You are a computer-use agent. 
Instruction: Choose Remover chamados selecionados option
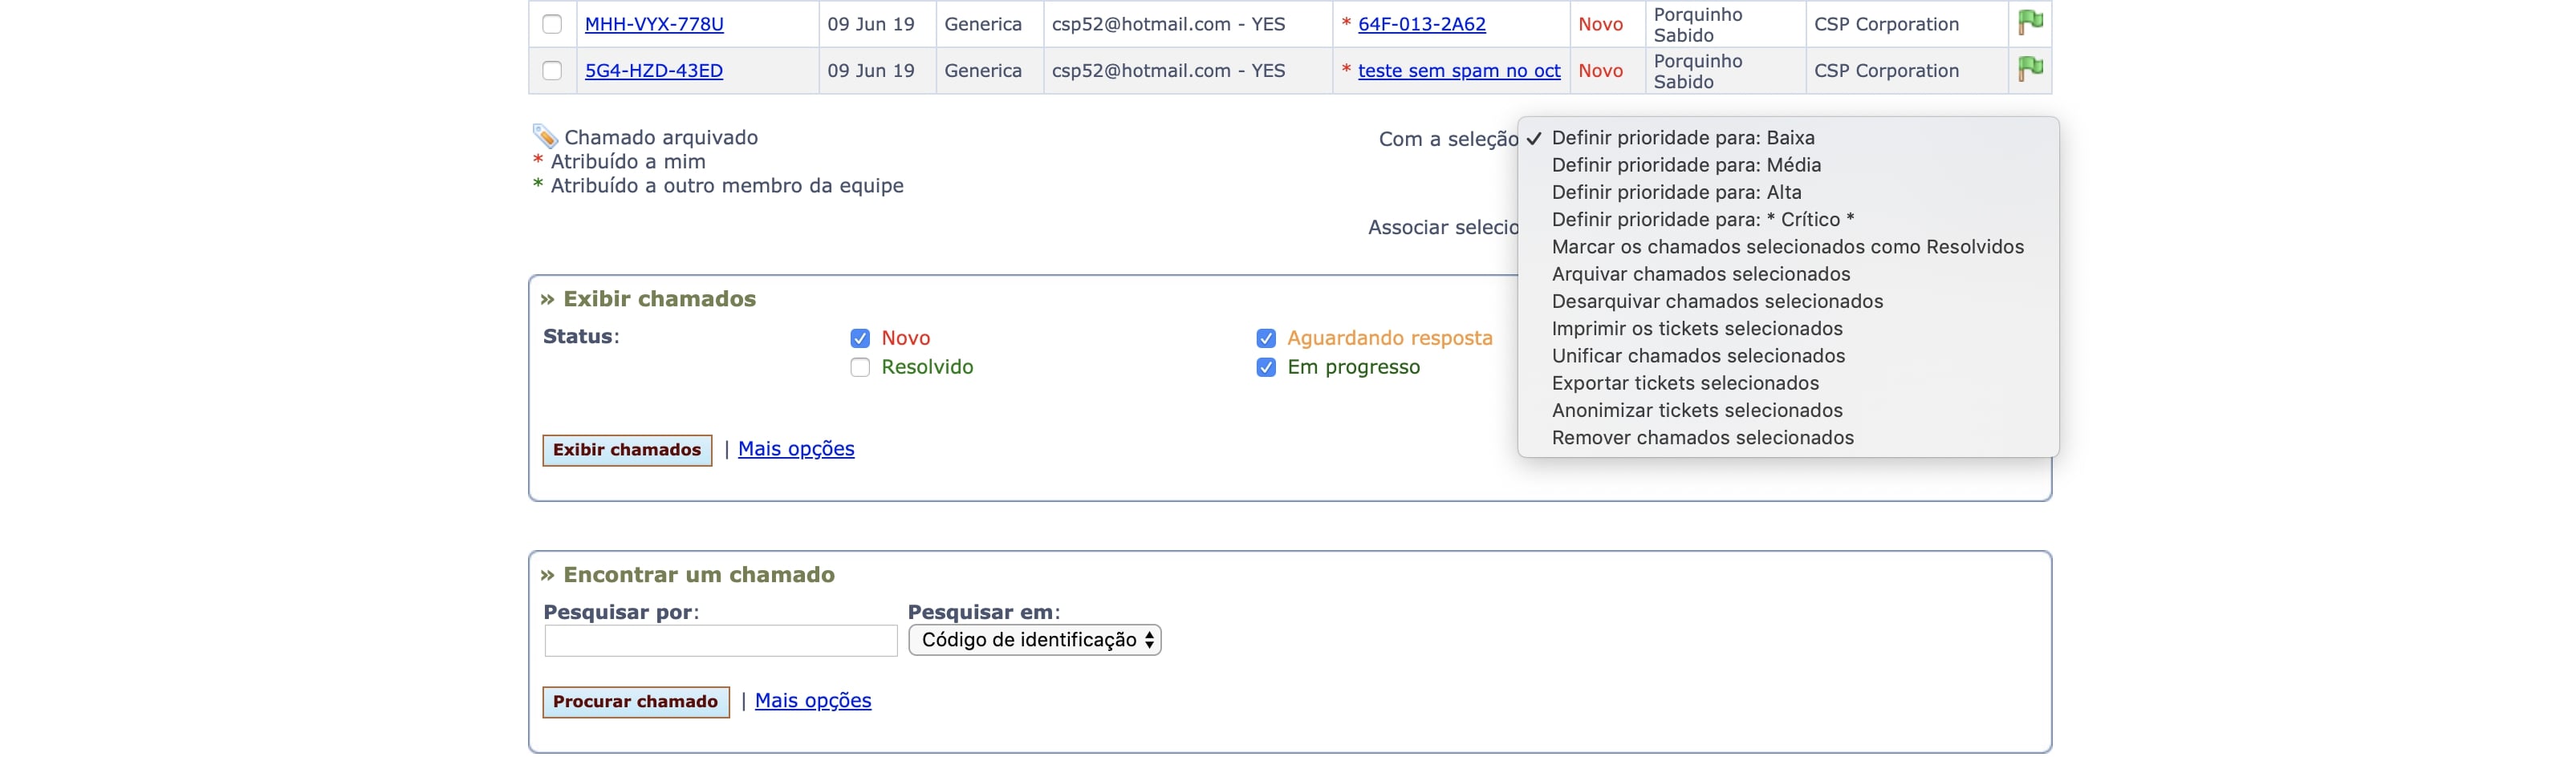pyautogui.click(x=1702, y=439)
